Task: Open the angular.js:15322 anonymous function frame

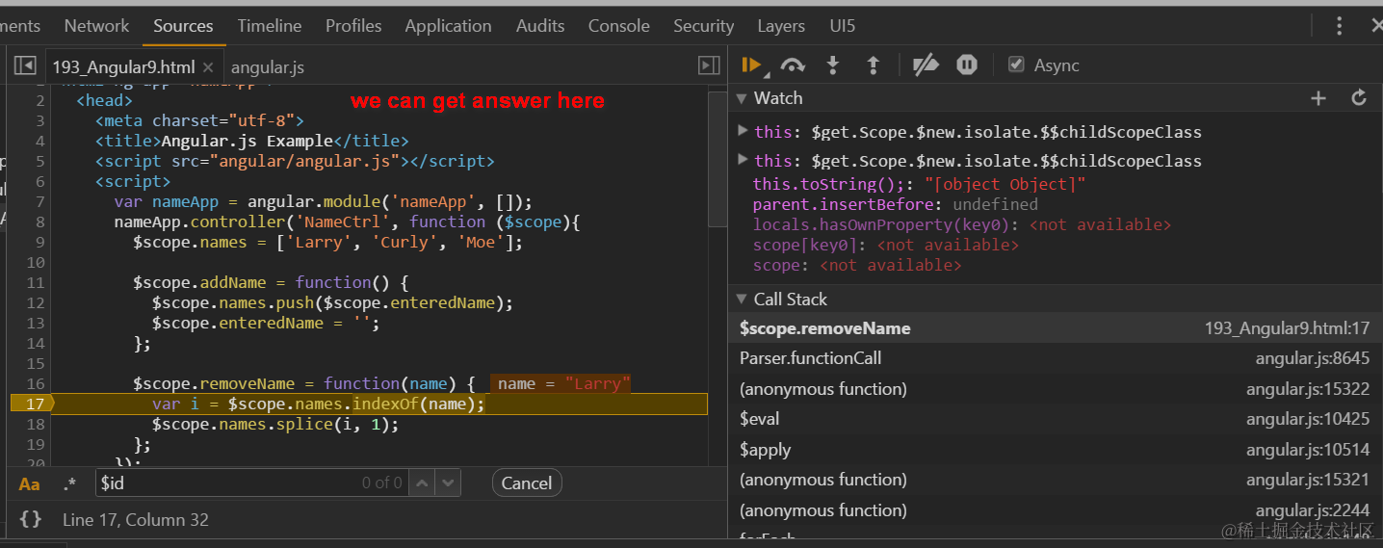Action: (1055, 389)
